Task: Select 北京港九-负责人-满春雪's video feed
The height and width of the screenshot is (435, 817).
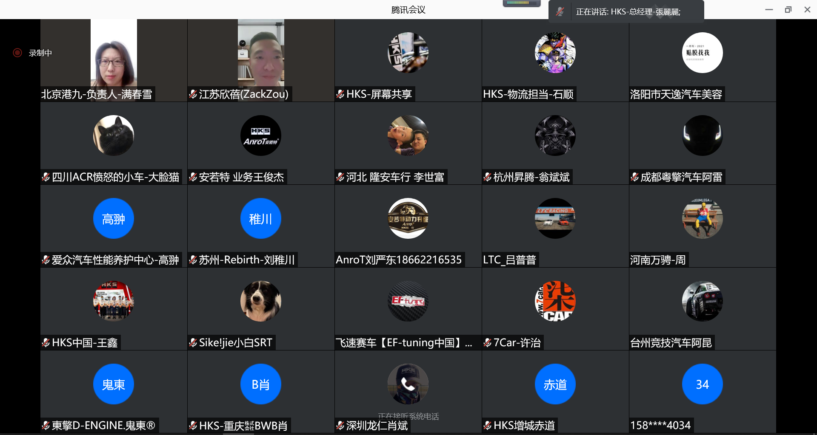Action: 114,53
